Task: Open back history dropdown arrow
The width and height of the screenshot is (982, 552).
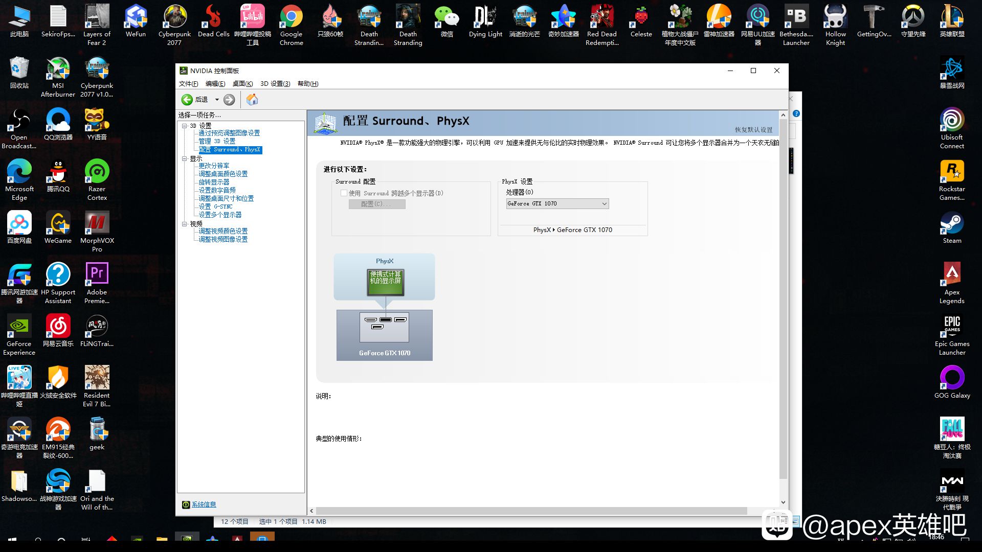Action: pos(217,100)
